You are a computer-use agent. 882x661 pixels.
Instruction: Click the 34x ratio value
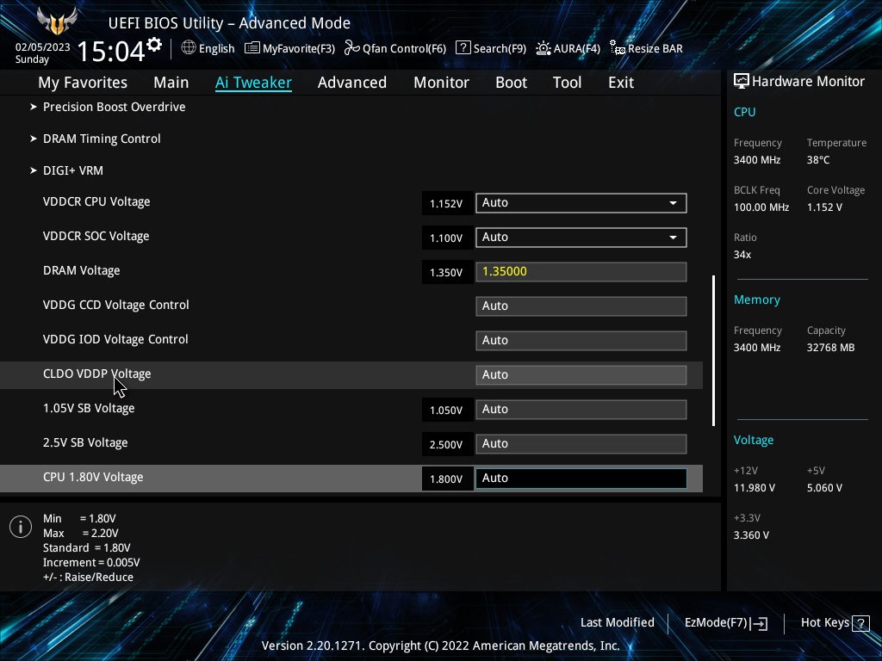(742, 255)
